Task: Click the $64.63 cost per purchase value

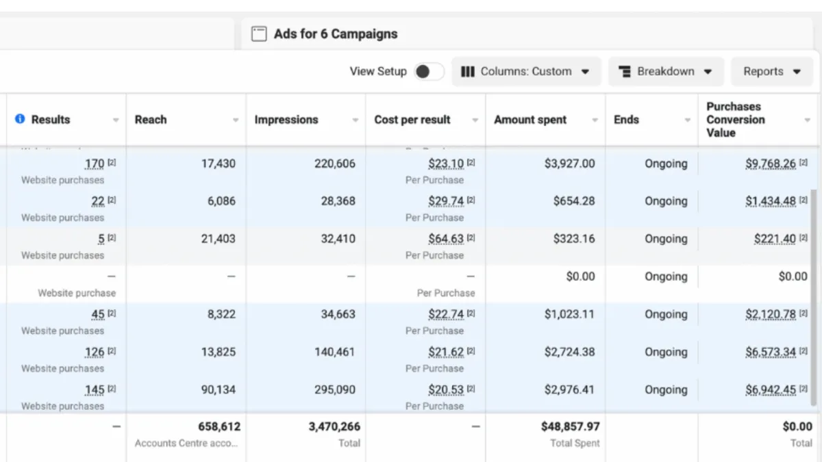Action: click(446, 239)
